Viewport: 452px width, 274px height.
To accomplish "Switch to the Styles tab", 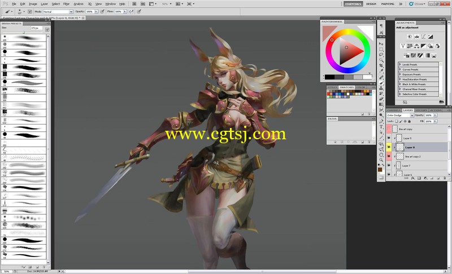I will coord(332,87).
